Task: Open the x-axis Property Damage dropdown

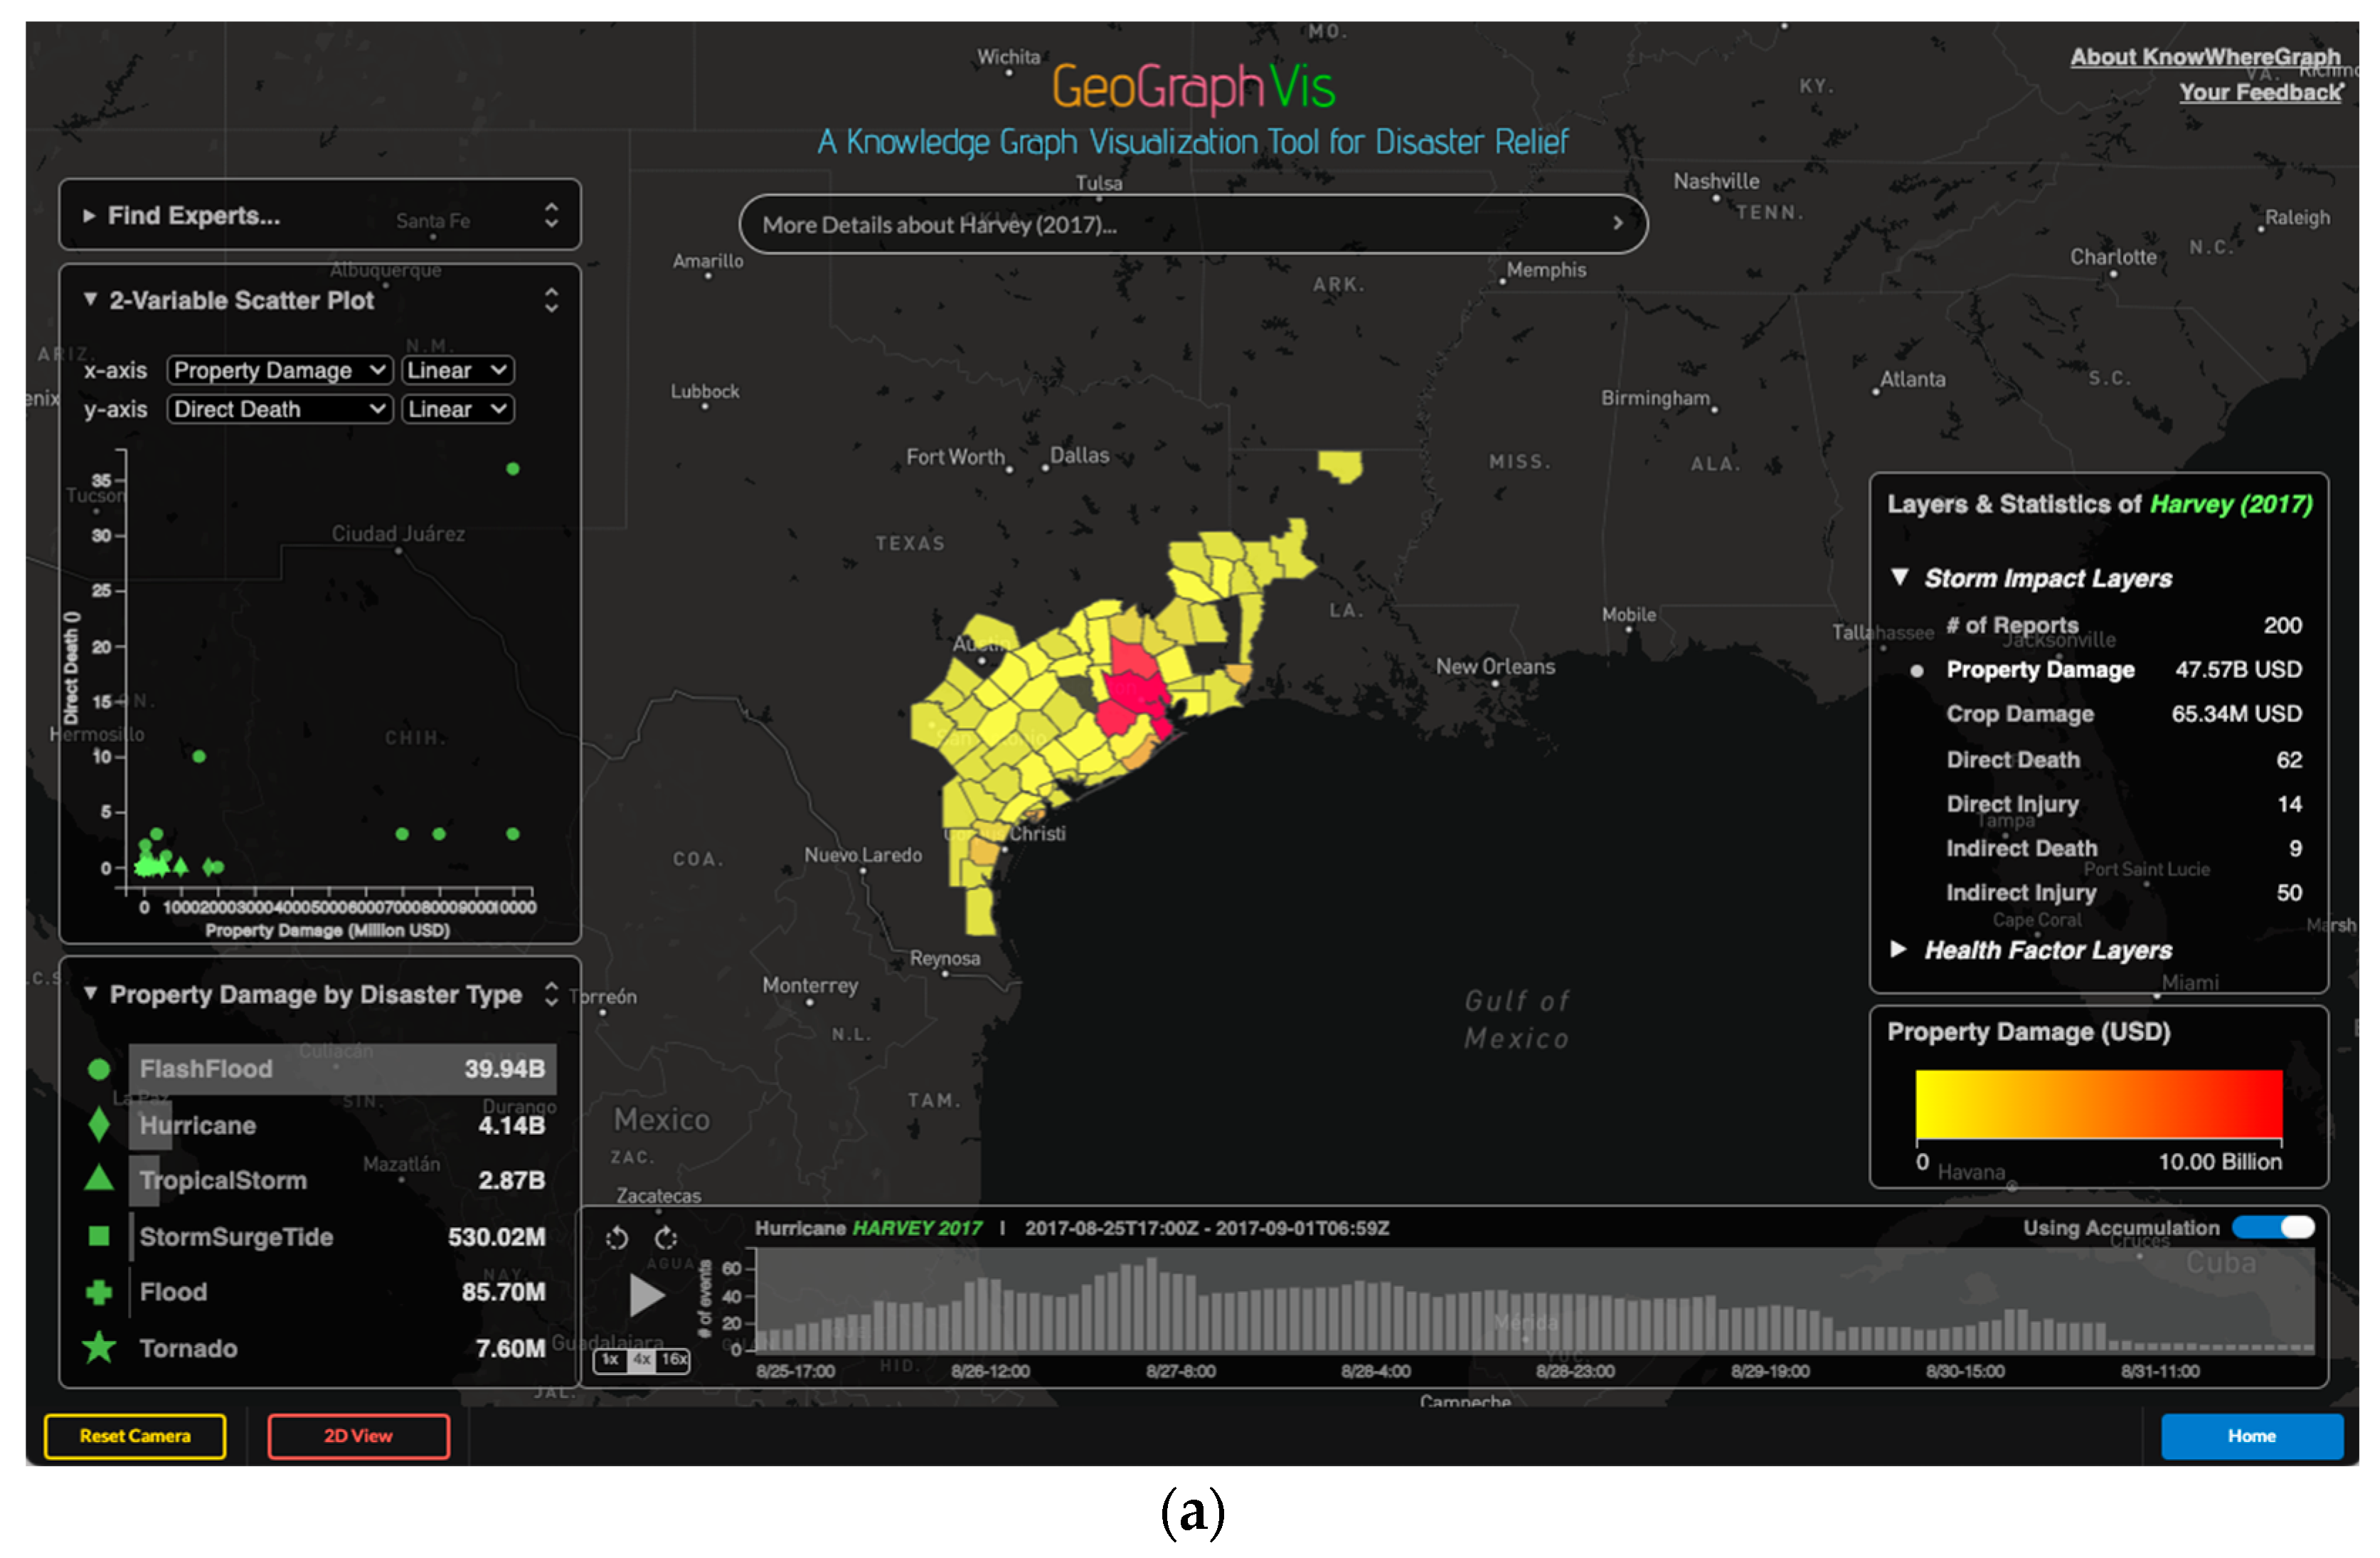Action: [x=279, y=370]
